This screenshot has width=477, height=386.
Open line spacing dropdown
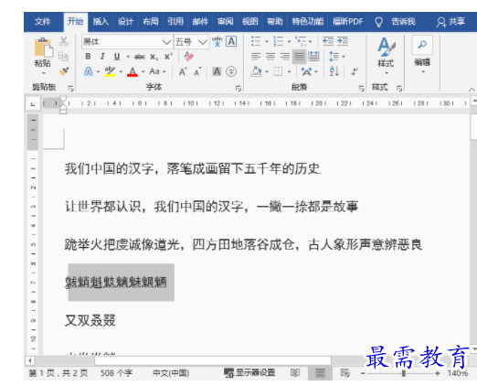(x=336, y=57)
